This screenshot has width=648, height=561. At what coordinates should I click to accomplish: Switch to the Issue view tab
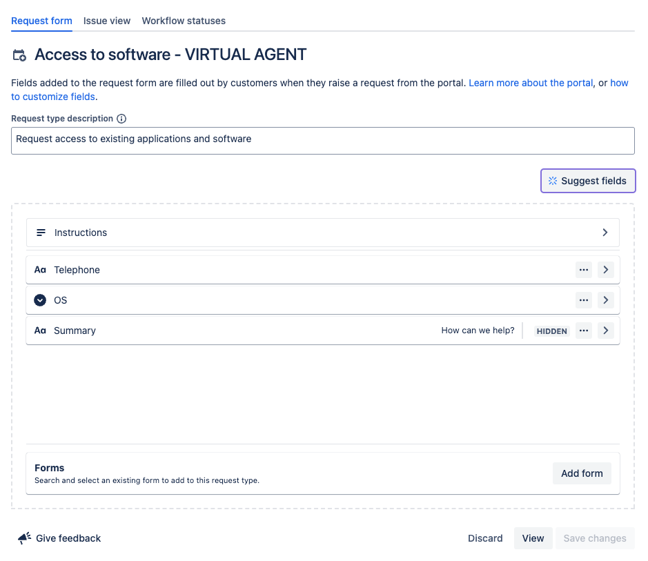[107, 21]
